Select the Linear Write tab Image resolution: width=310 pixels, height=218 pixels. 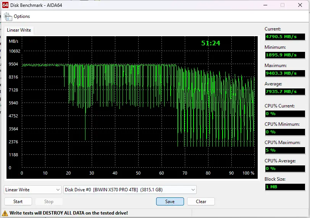tap(19, 30)
